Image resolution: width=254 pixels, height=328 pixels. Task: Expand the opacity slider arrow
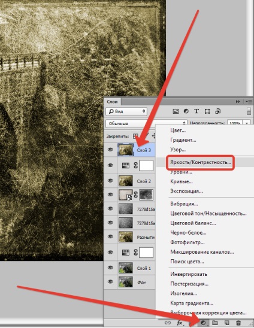tap(247, 123)
